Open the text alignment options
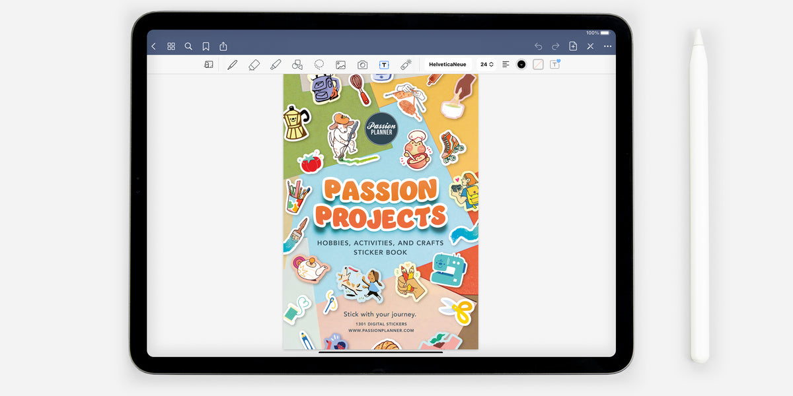 click(x=505, y=64)
